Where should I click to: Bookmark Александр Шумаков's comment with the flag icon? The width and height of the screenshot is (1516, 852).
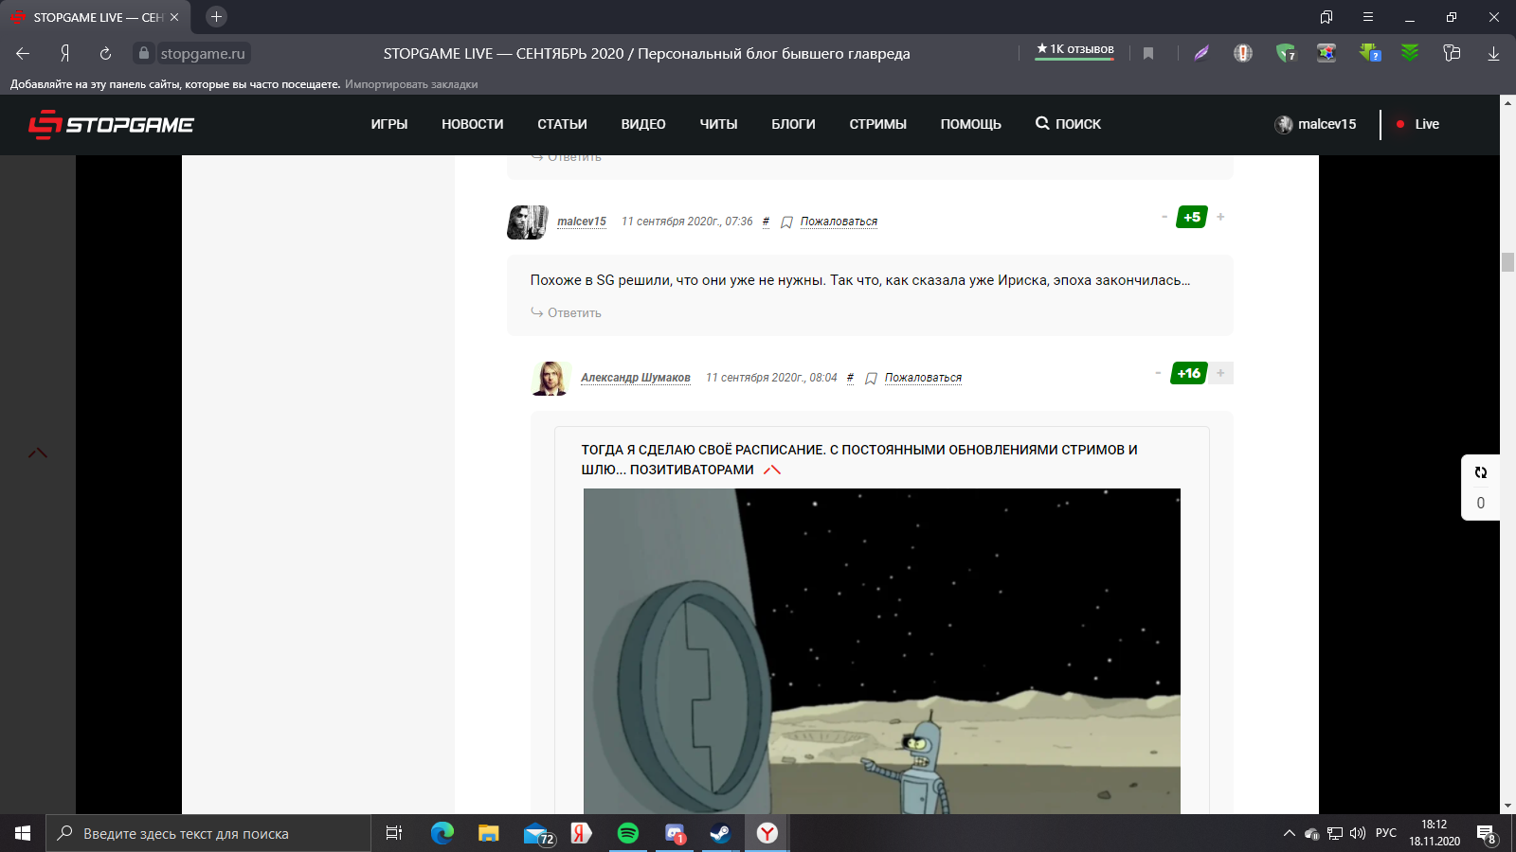point(871,379)
